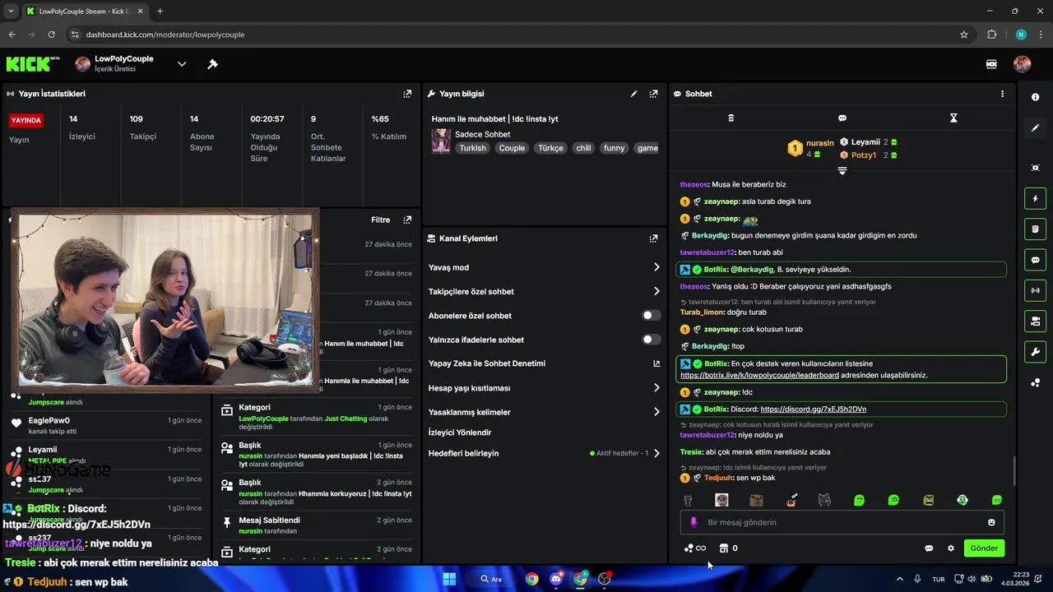Open the Windows Start menu
The width and height of the screenshot is (1053, 592).
pyautogui.click(x=449, y=579)
